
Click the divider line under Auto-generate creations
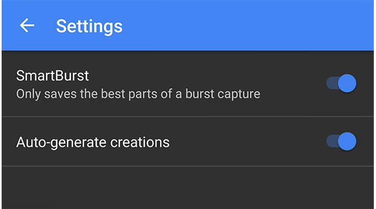(x=187, y=166)
